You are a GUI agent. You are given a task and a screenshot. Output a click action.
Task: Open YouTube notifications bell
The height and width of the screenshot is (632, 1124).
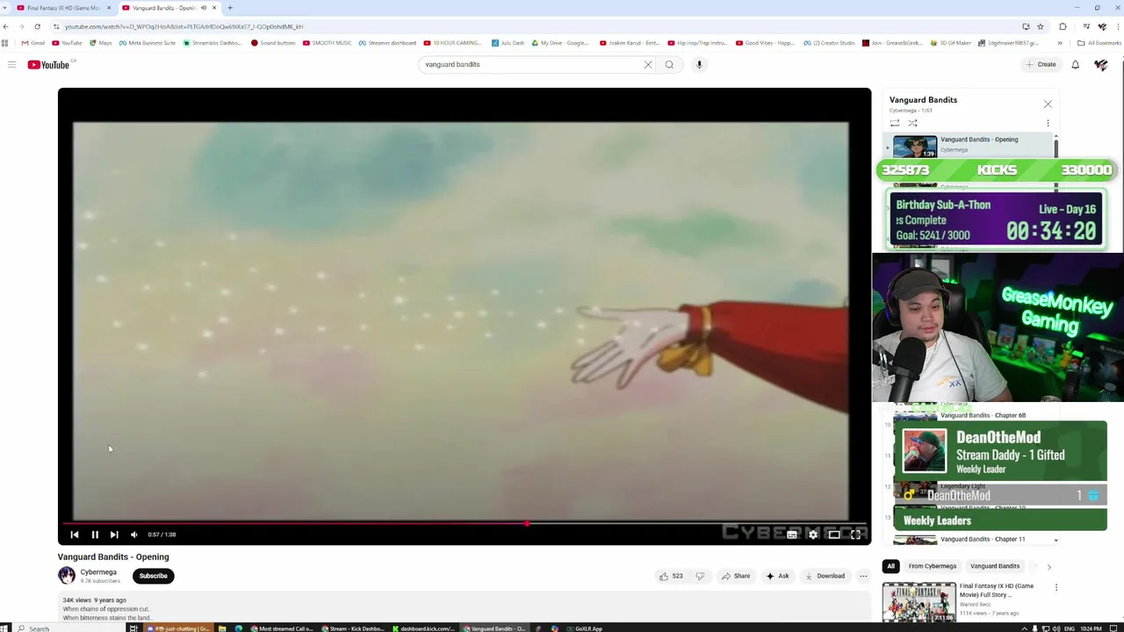[x=1075, y=64]
